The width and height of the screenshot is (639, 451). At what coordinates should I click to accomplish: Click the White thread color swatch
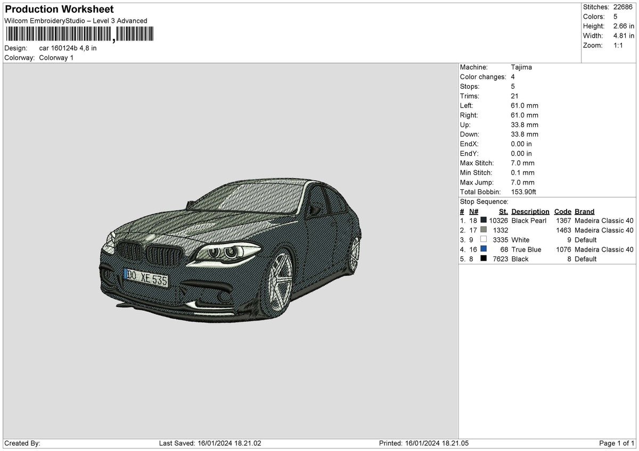coord(484,239)
